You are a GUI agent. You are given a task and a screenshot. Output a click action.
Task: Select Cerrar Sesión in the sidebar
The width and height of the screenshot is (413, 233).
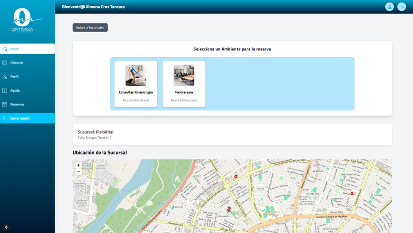(x=20, y=118)
